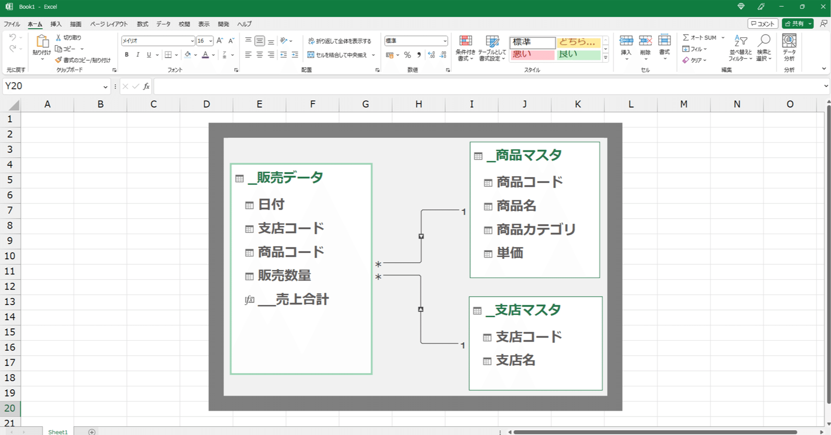Switch to the View (表示) tab
The width and height of the screenshot is (831, 435).
coord(203,24)
